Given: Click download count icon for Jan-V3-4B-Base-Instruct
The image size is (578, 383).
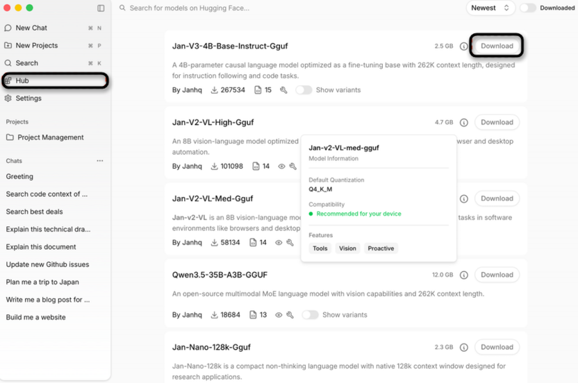Looking at the screenshot, I should (214, 90).
